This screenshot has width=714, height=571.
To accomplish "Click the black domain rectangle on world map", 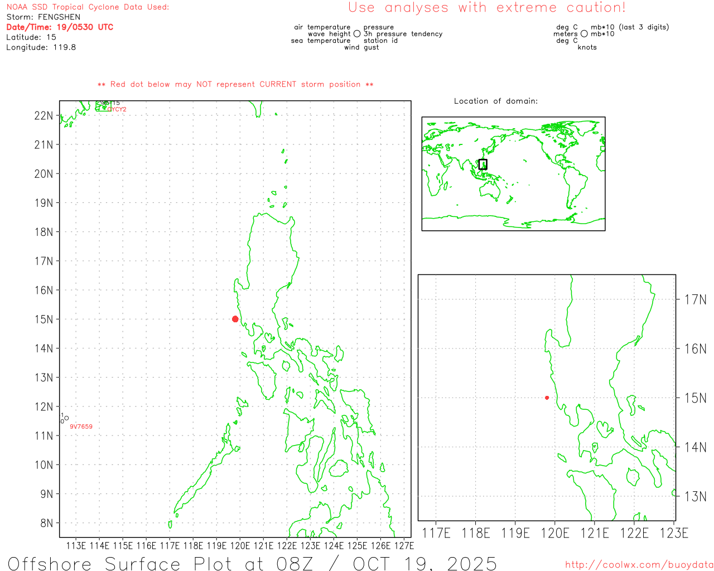I will pos(483,164).
